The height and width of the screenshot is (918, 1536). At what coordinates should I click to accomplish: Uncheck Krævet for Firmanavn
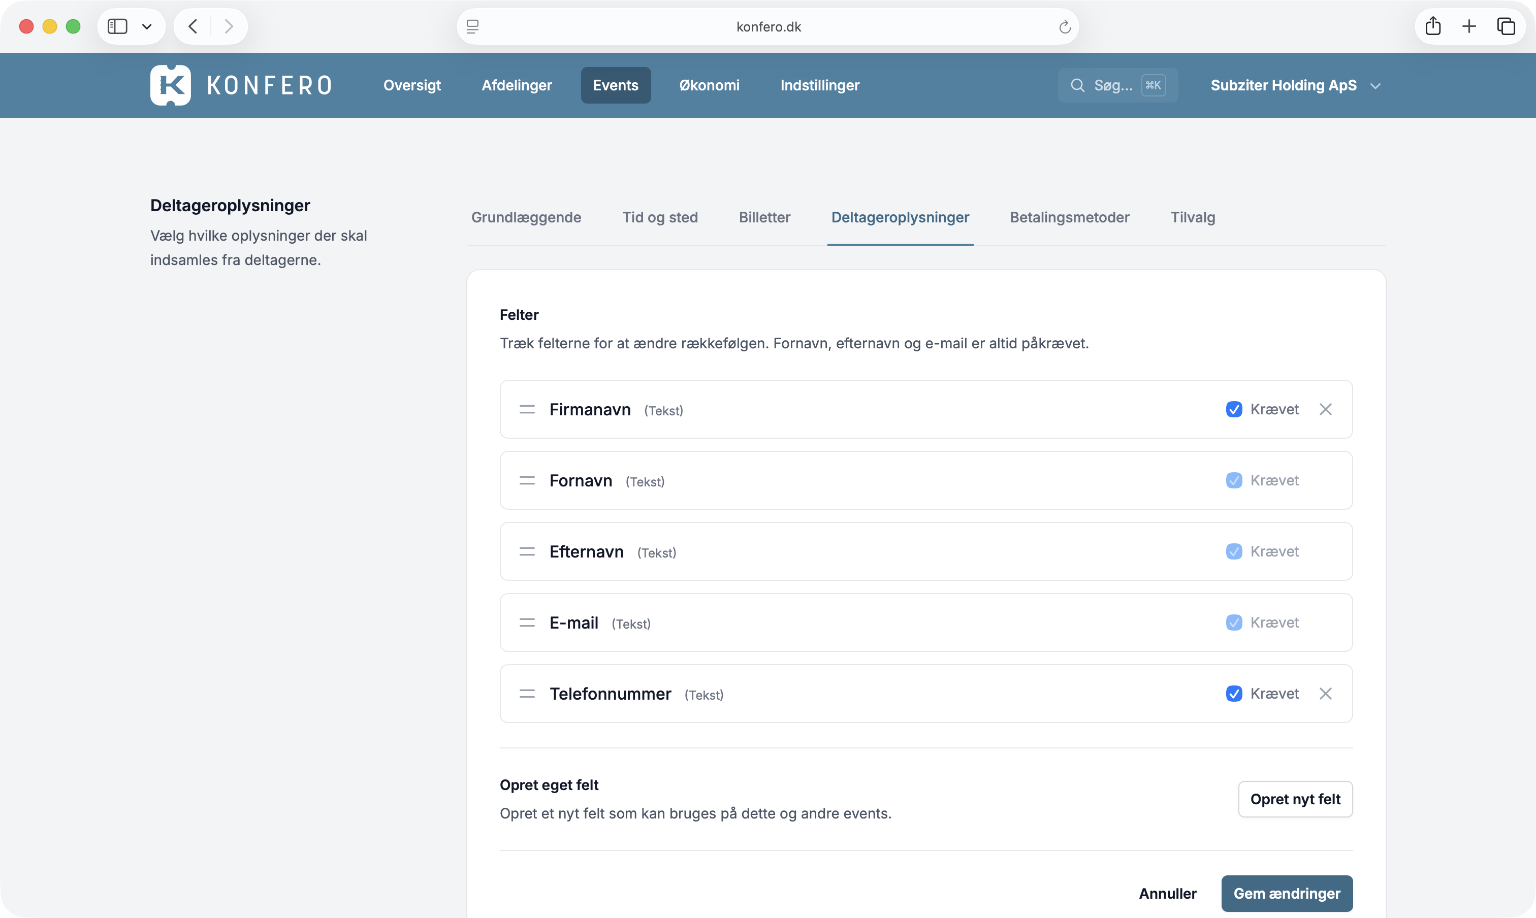click(1233, 410)
